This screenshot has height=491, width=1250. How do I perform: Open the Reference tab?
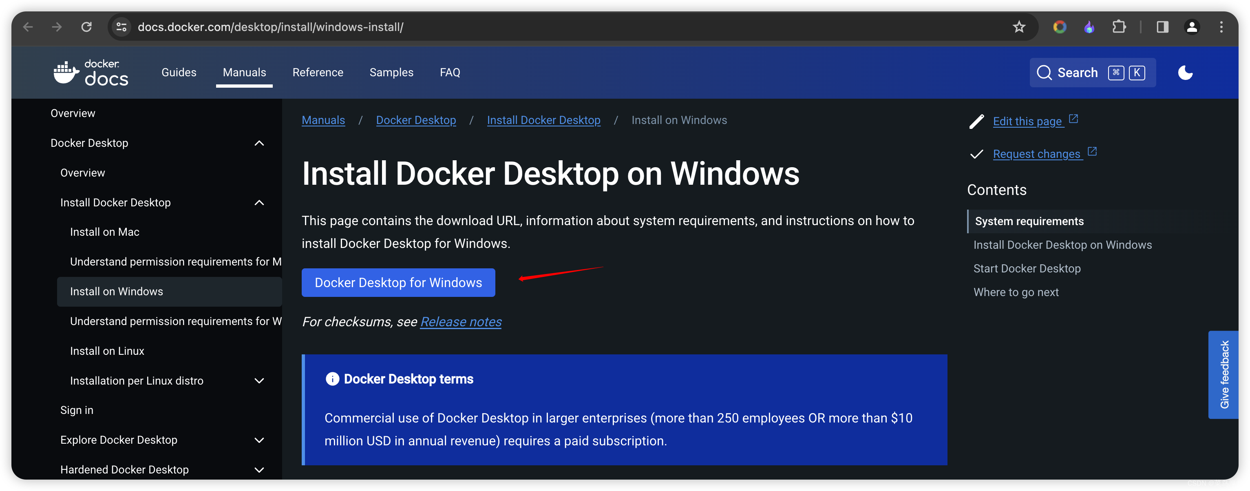tap(318, 72)
